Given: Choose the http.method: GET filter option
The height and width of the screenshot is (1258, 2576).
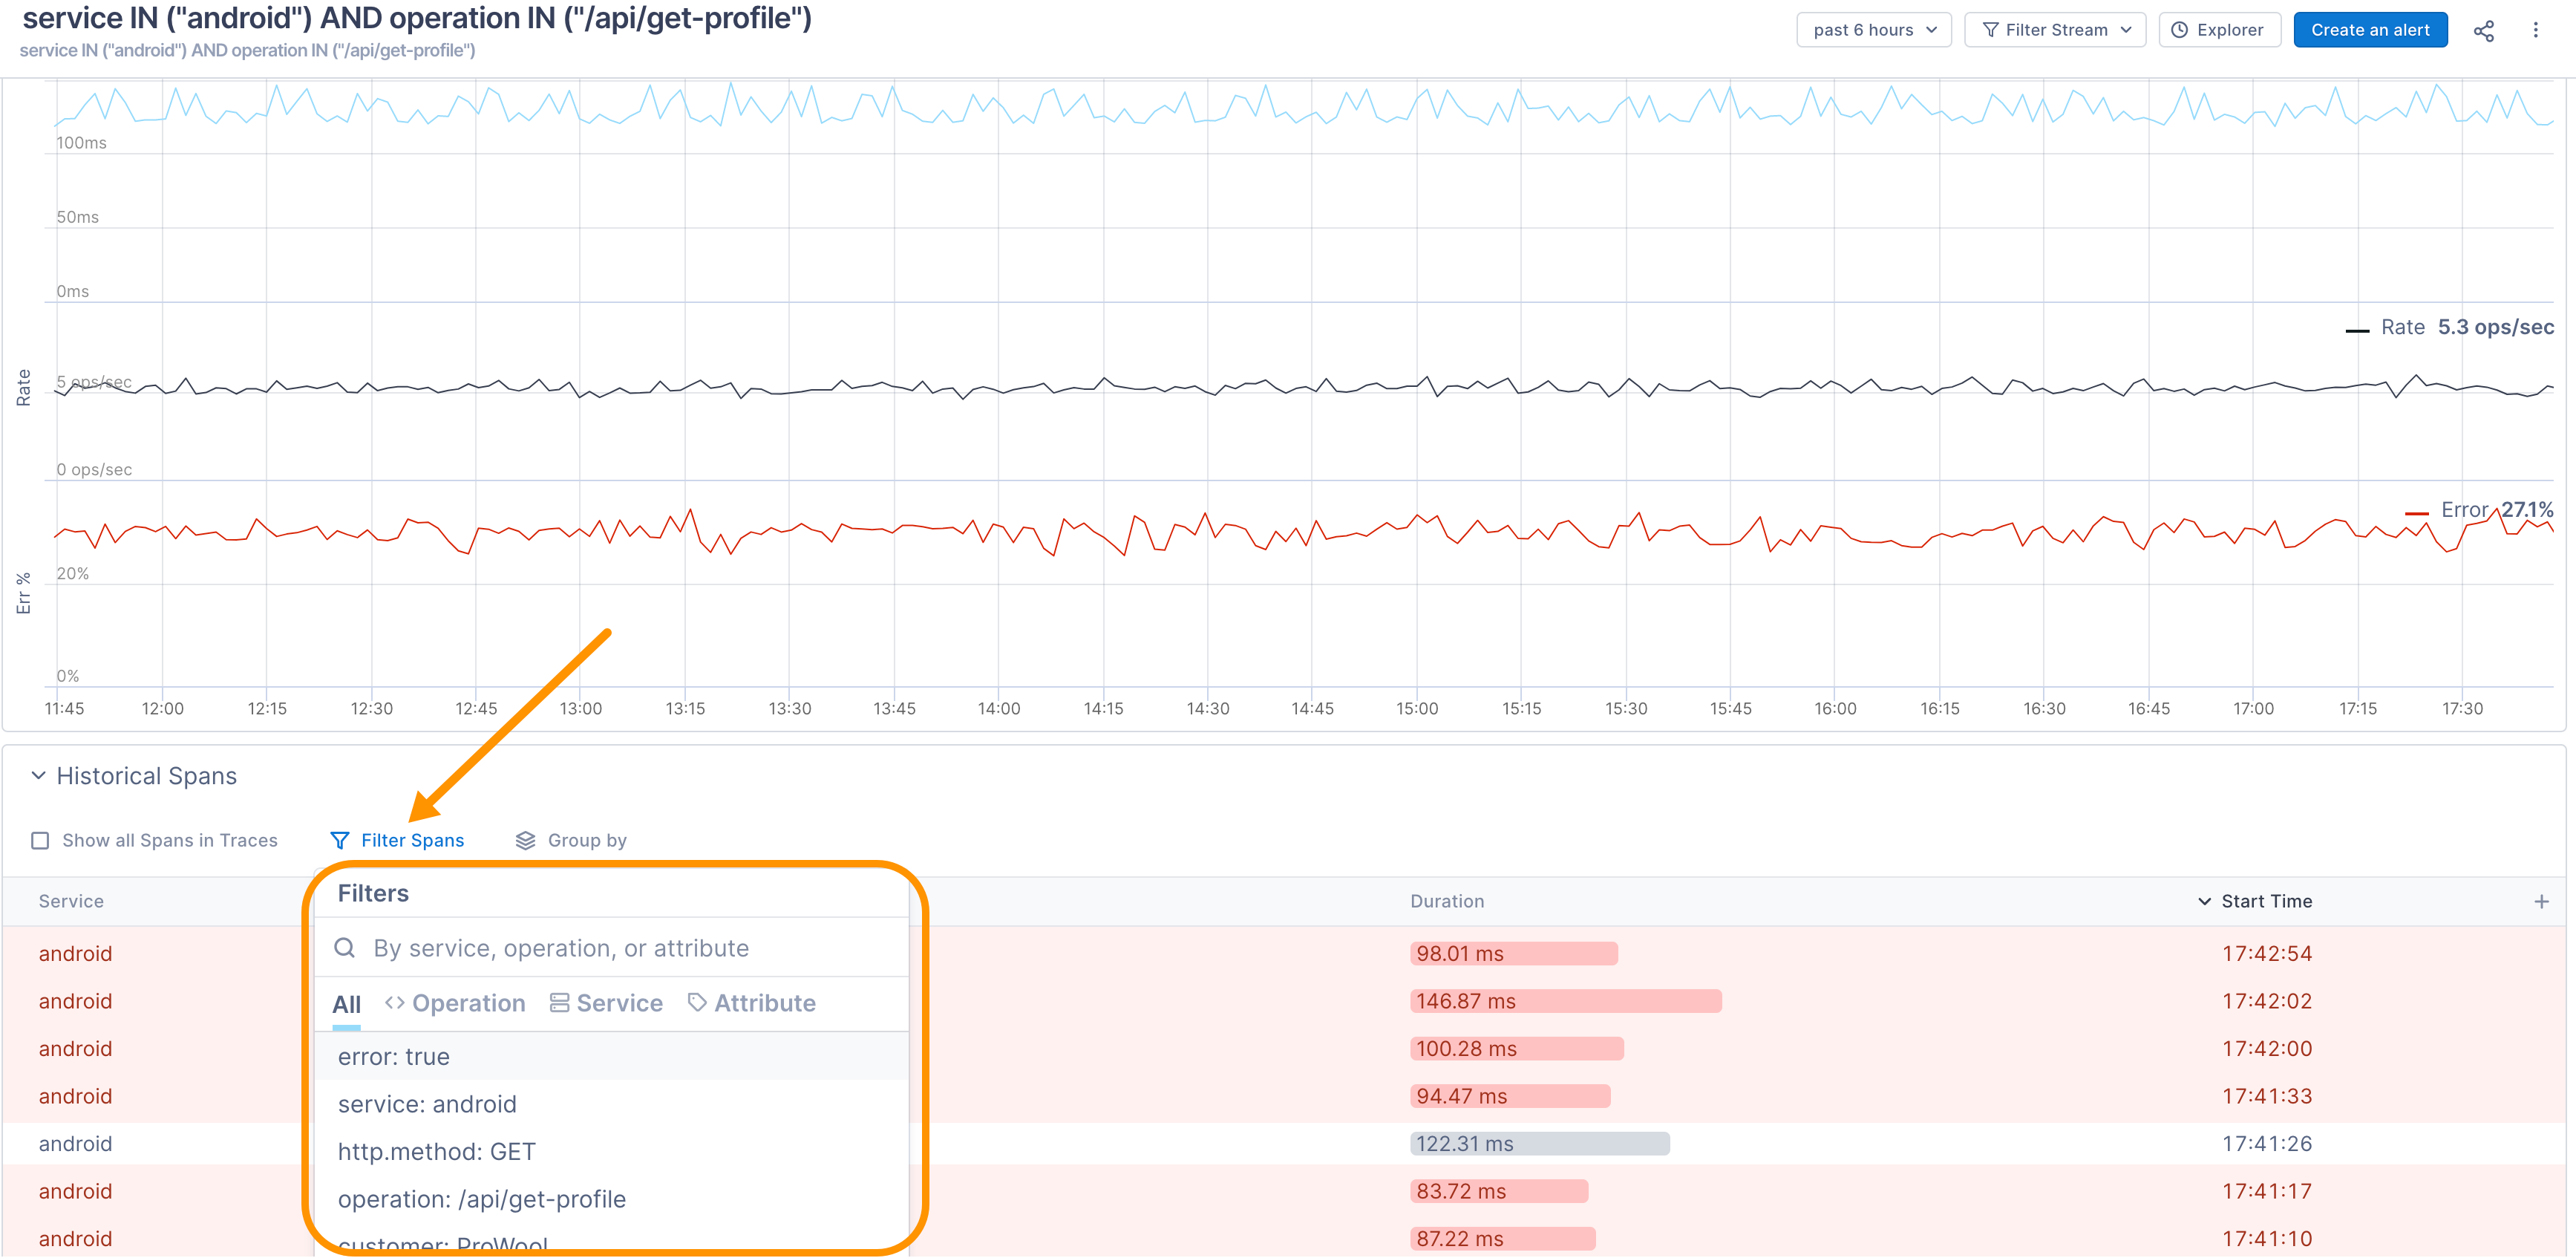Looking at the screenshot, I should tap(437, 1151).
